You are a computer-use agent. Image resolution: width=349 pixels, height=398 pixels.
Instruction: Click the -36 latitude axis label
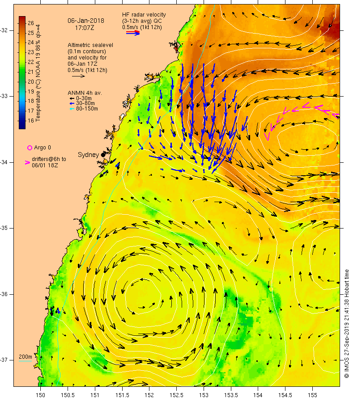(4, 294)
